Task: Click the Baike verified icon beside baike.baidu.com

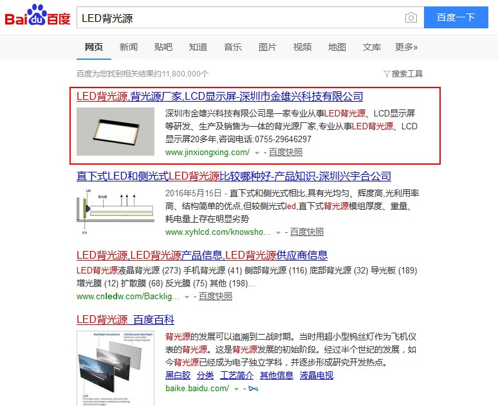Action: click(253, 389)
